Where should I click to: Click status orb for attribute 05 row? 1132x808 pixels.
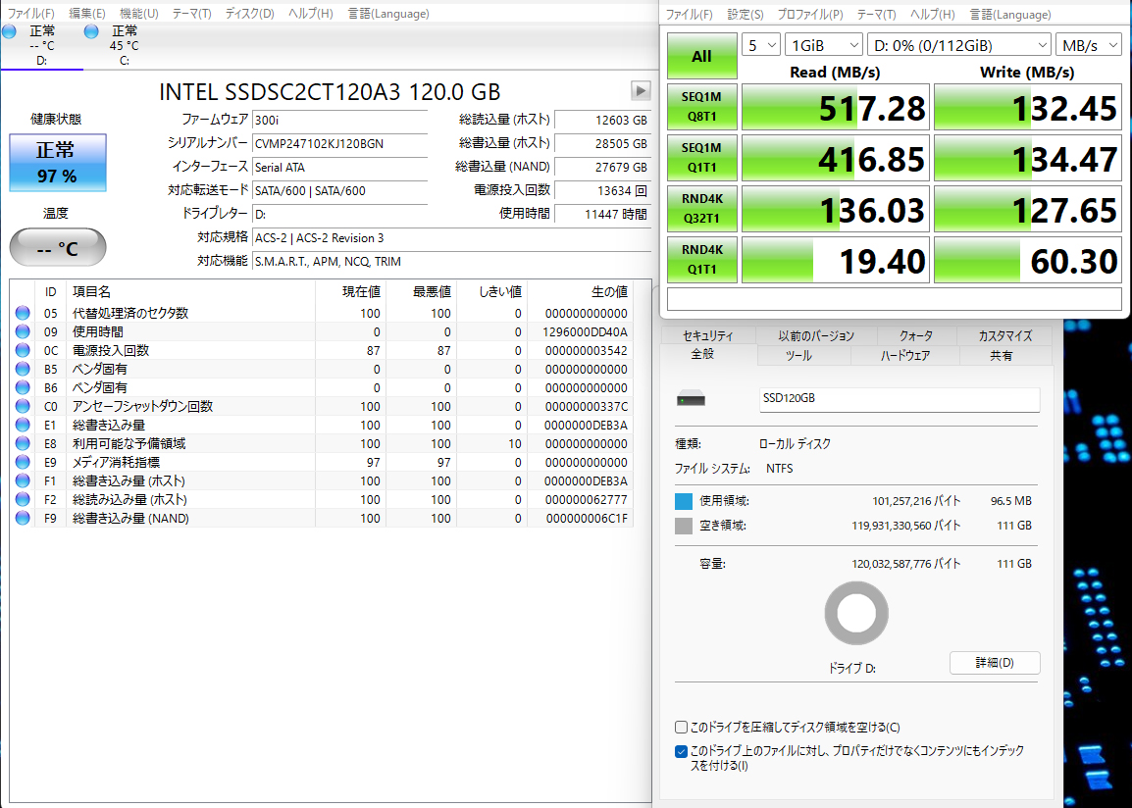[x=23, y=314]
